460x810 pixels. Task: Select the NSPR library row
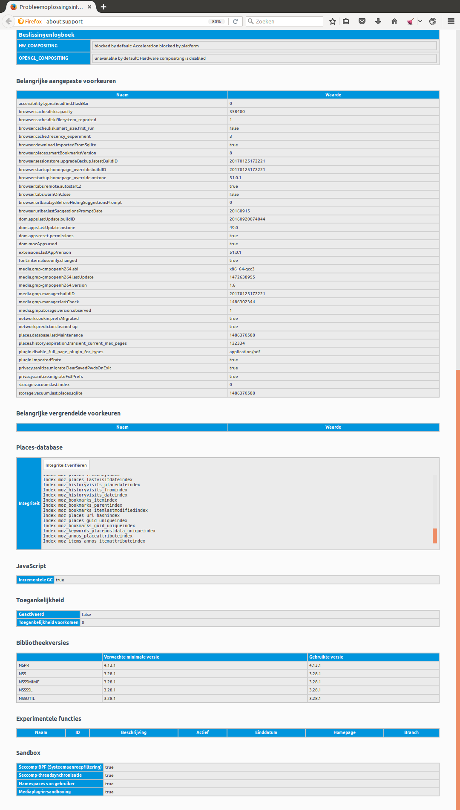click(228, 665)
